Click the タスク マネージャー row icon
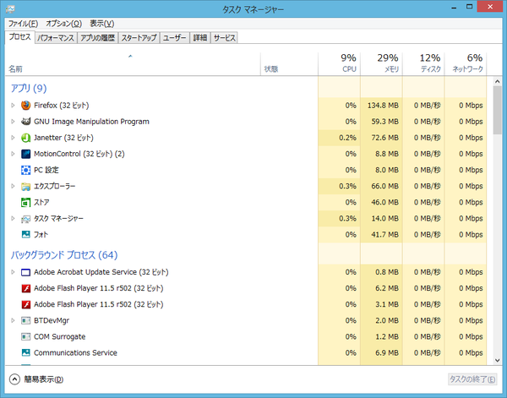507x398 pixels. (25, 219)
